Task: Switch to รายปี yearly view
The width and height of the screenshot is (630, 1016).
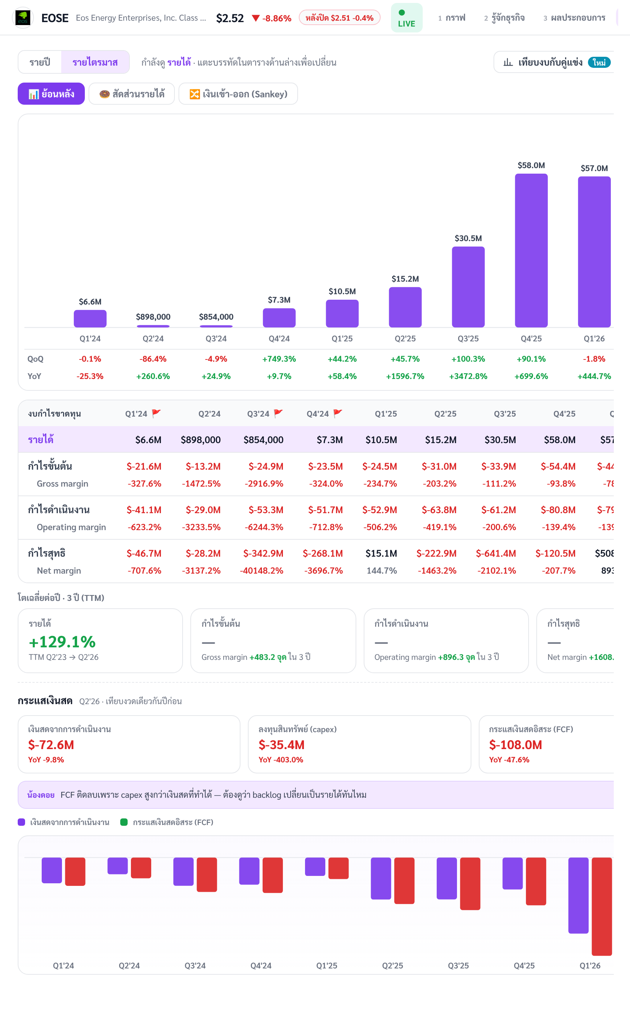Action: coord(39,62)
